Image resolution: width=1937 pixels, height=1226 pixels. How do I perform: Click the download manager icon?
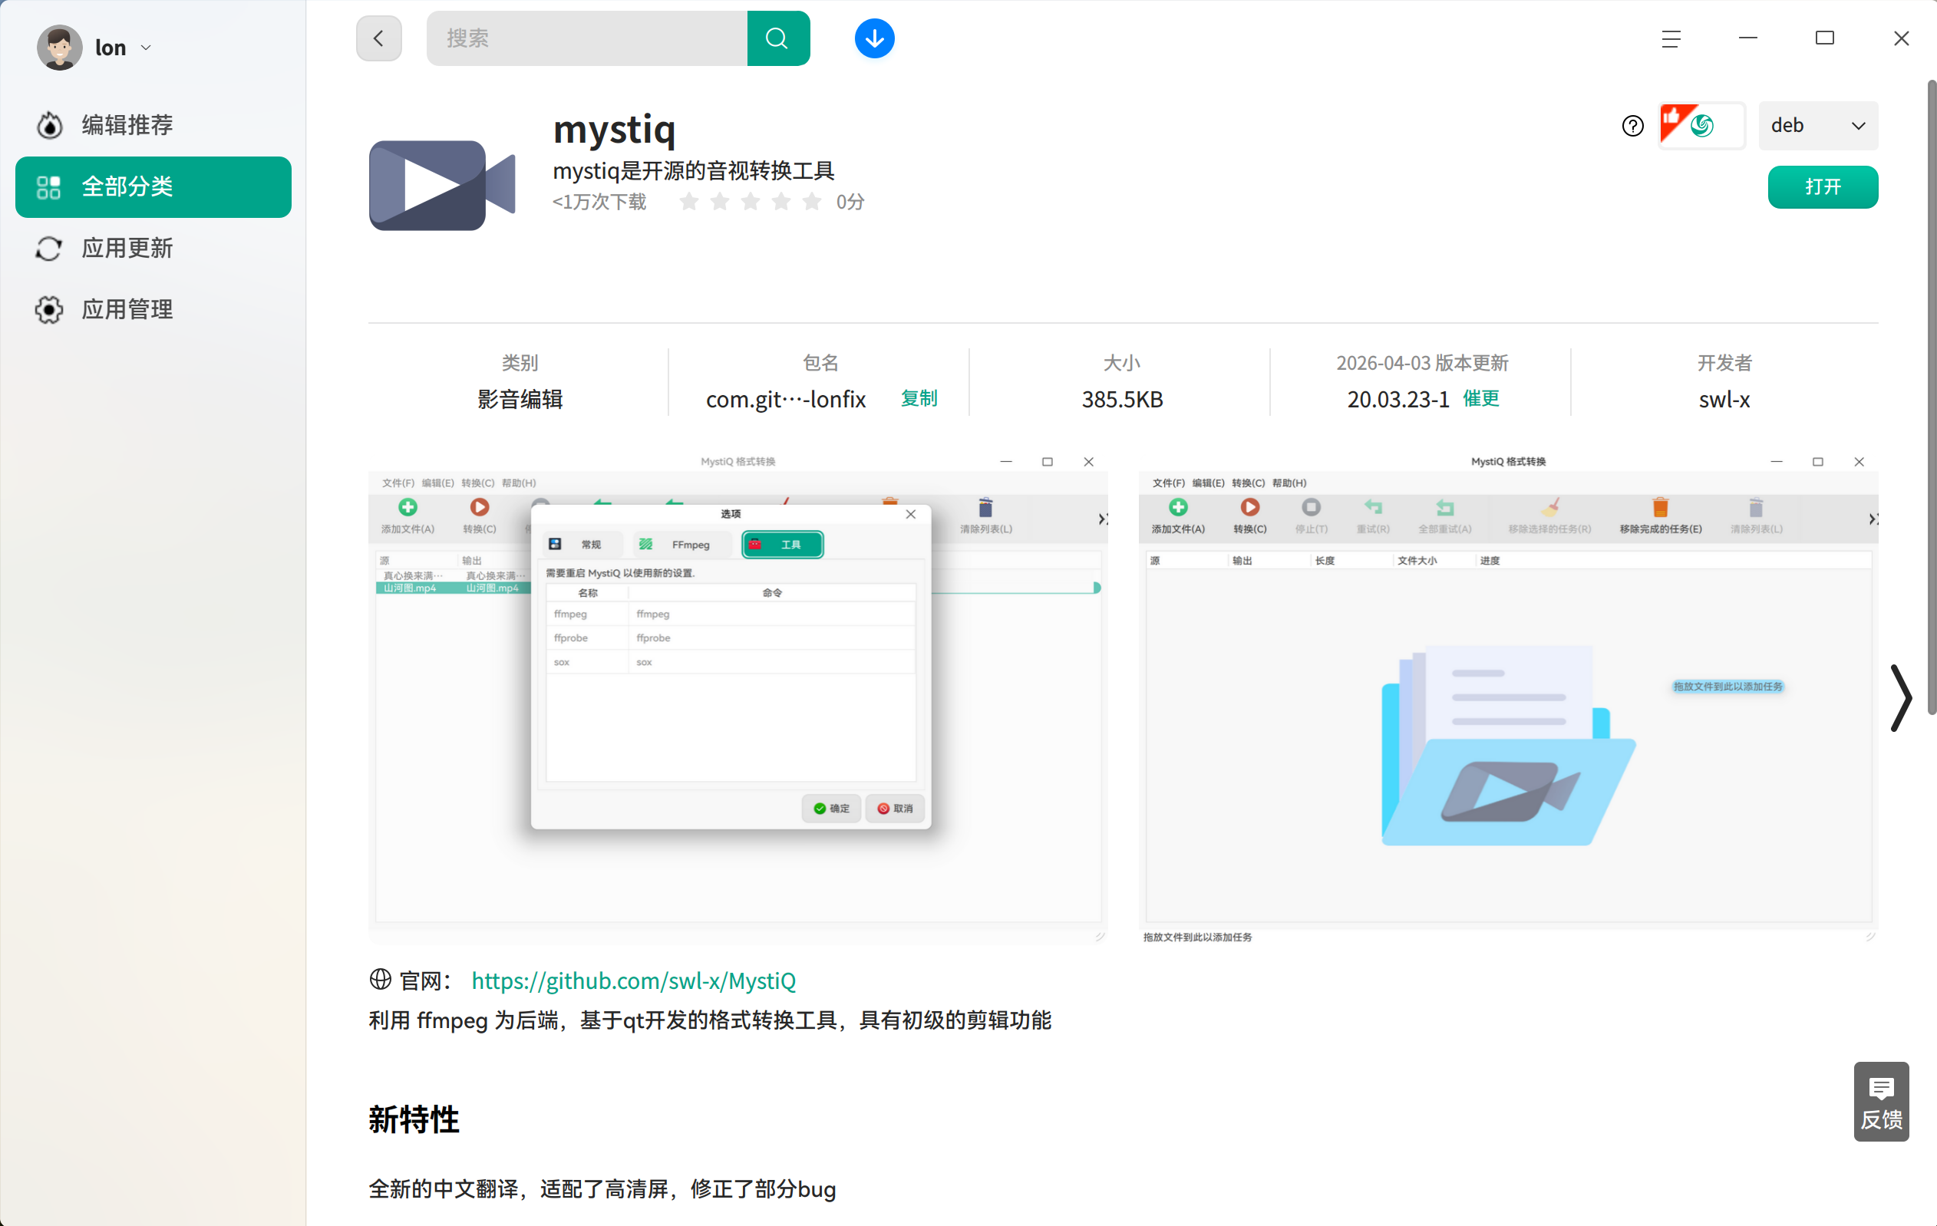pyautogui.click(x=873, y=38)
